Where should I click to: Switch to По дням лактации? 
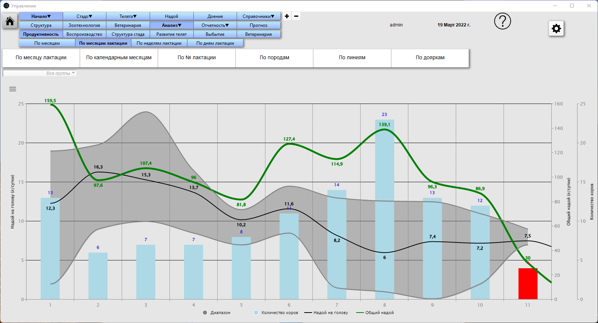tap(215, 43)
